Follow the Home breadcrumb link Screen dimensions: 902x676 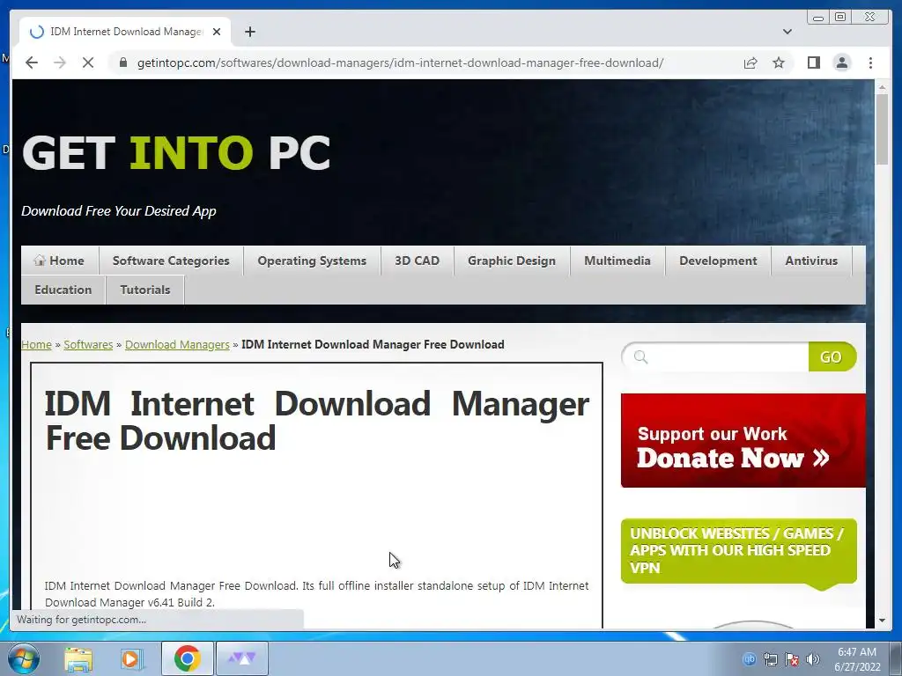(x=36, y=344)
